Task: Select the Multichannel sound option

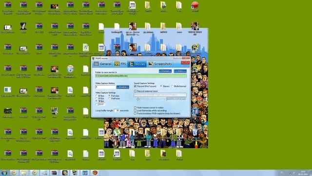Action: 172,86
